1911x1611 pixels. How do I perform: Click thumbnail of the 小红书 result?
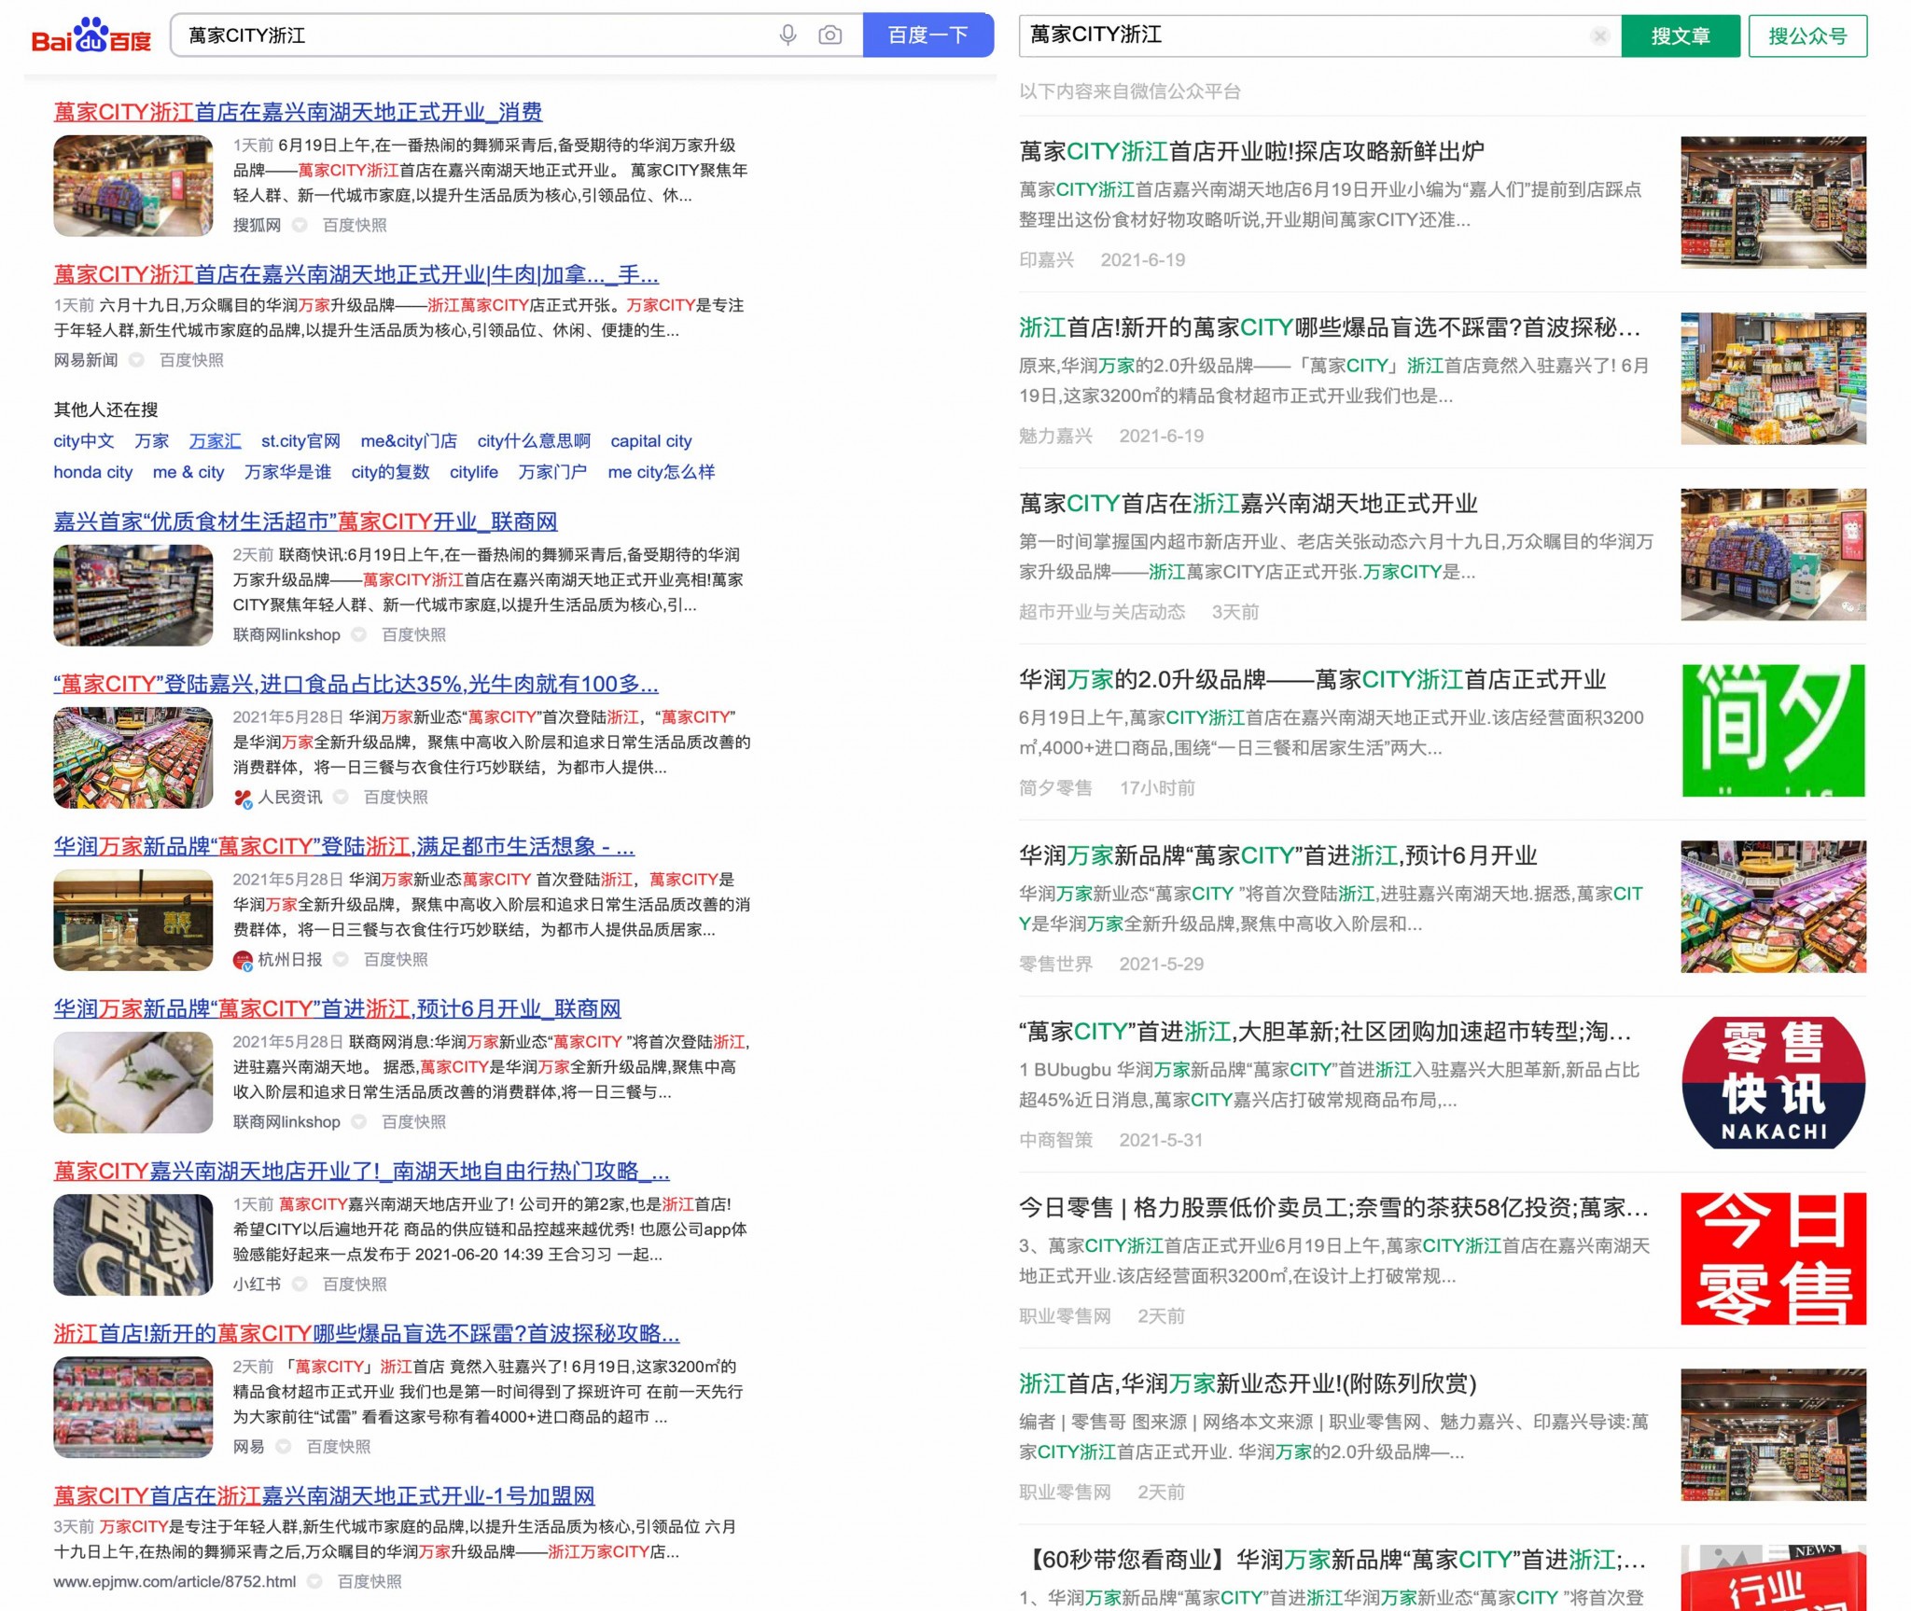click(x=133, y=1244)
